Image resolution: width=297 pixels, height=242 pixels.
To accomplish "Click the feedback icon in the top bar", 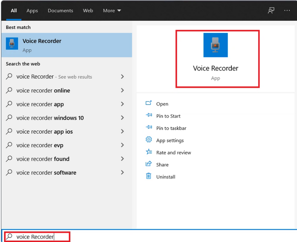I will pyautogui.click(x=271, y=11).
